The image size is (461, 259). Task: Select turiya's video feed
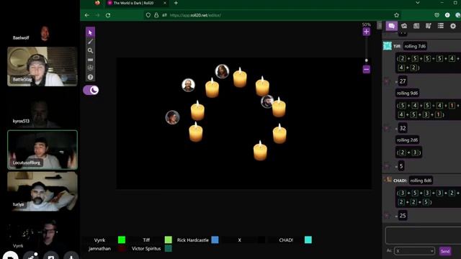click(42, 191)
